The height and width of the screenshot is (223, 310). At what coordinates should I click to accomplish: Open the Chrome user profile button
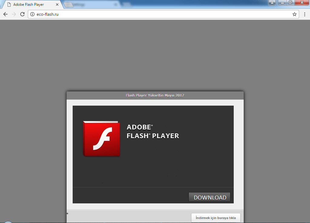272,2
